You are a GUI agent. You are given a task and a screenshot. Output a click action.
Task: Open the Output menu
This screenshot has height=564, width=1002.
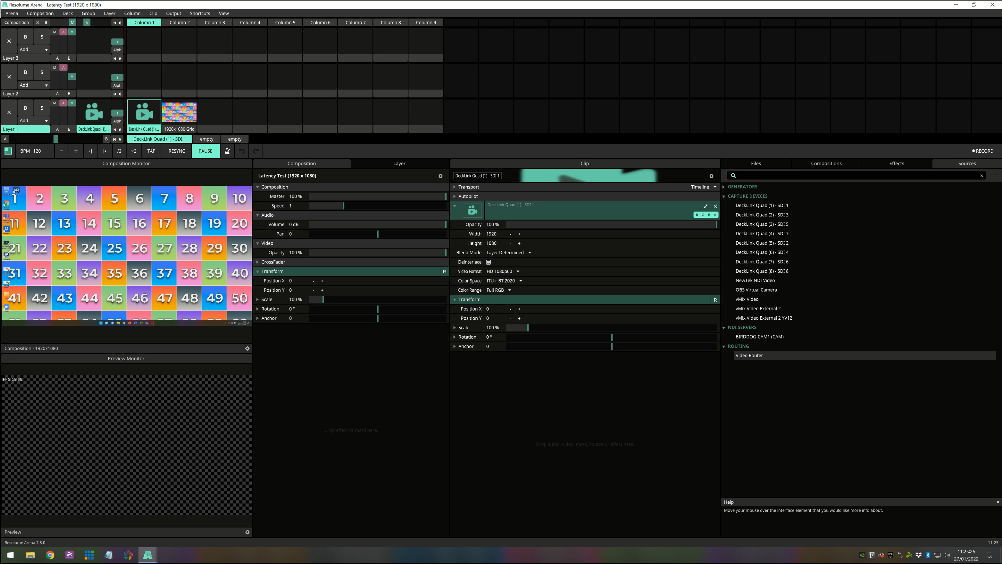point(173,13)
